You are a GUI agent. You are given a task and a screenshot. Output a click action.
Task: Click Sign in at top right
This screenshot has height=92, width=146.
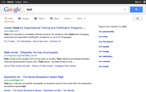click(x=138, y=2)
